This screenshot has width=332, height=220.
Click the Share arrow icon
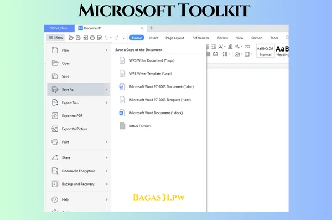point(55,157)
